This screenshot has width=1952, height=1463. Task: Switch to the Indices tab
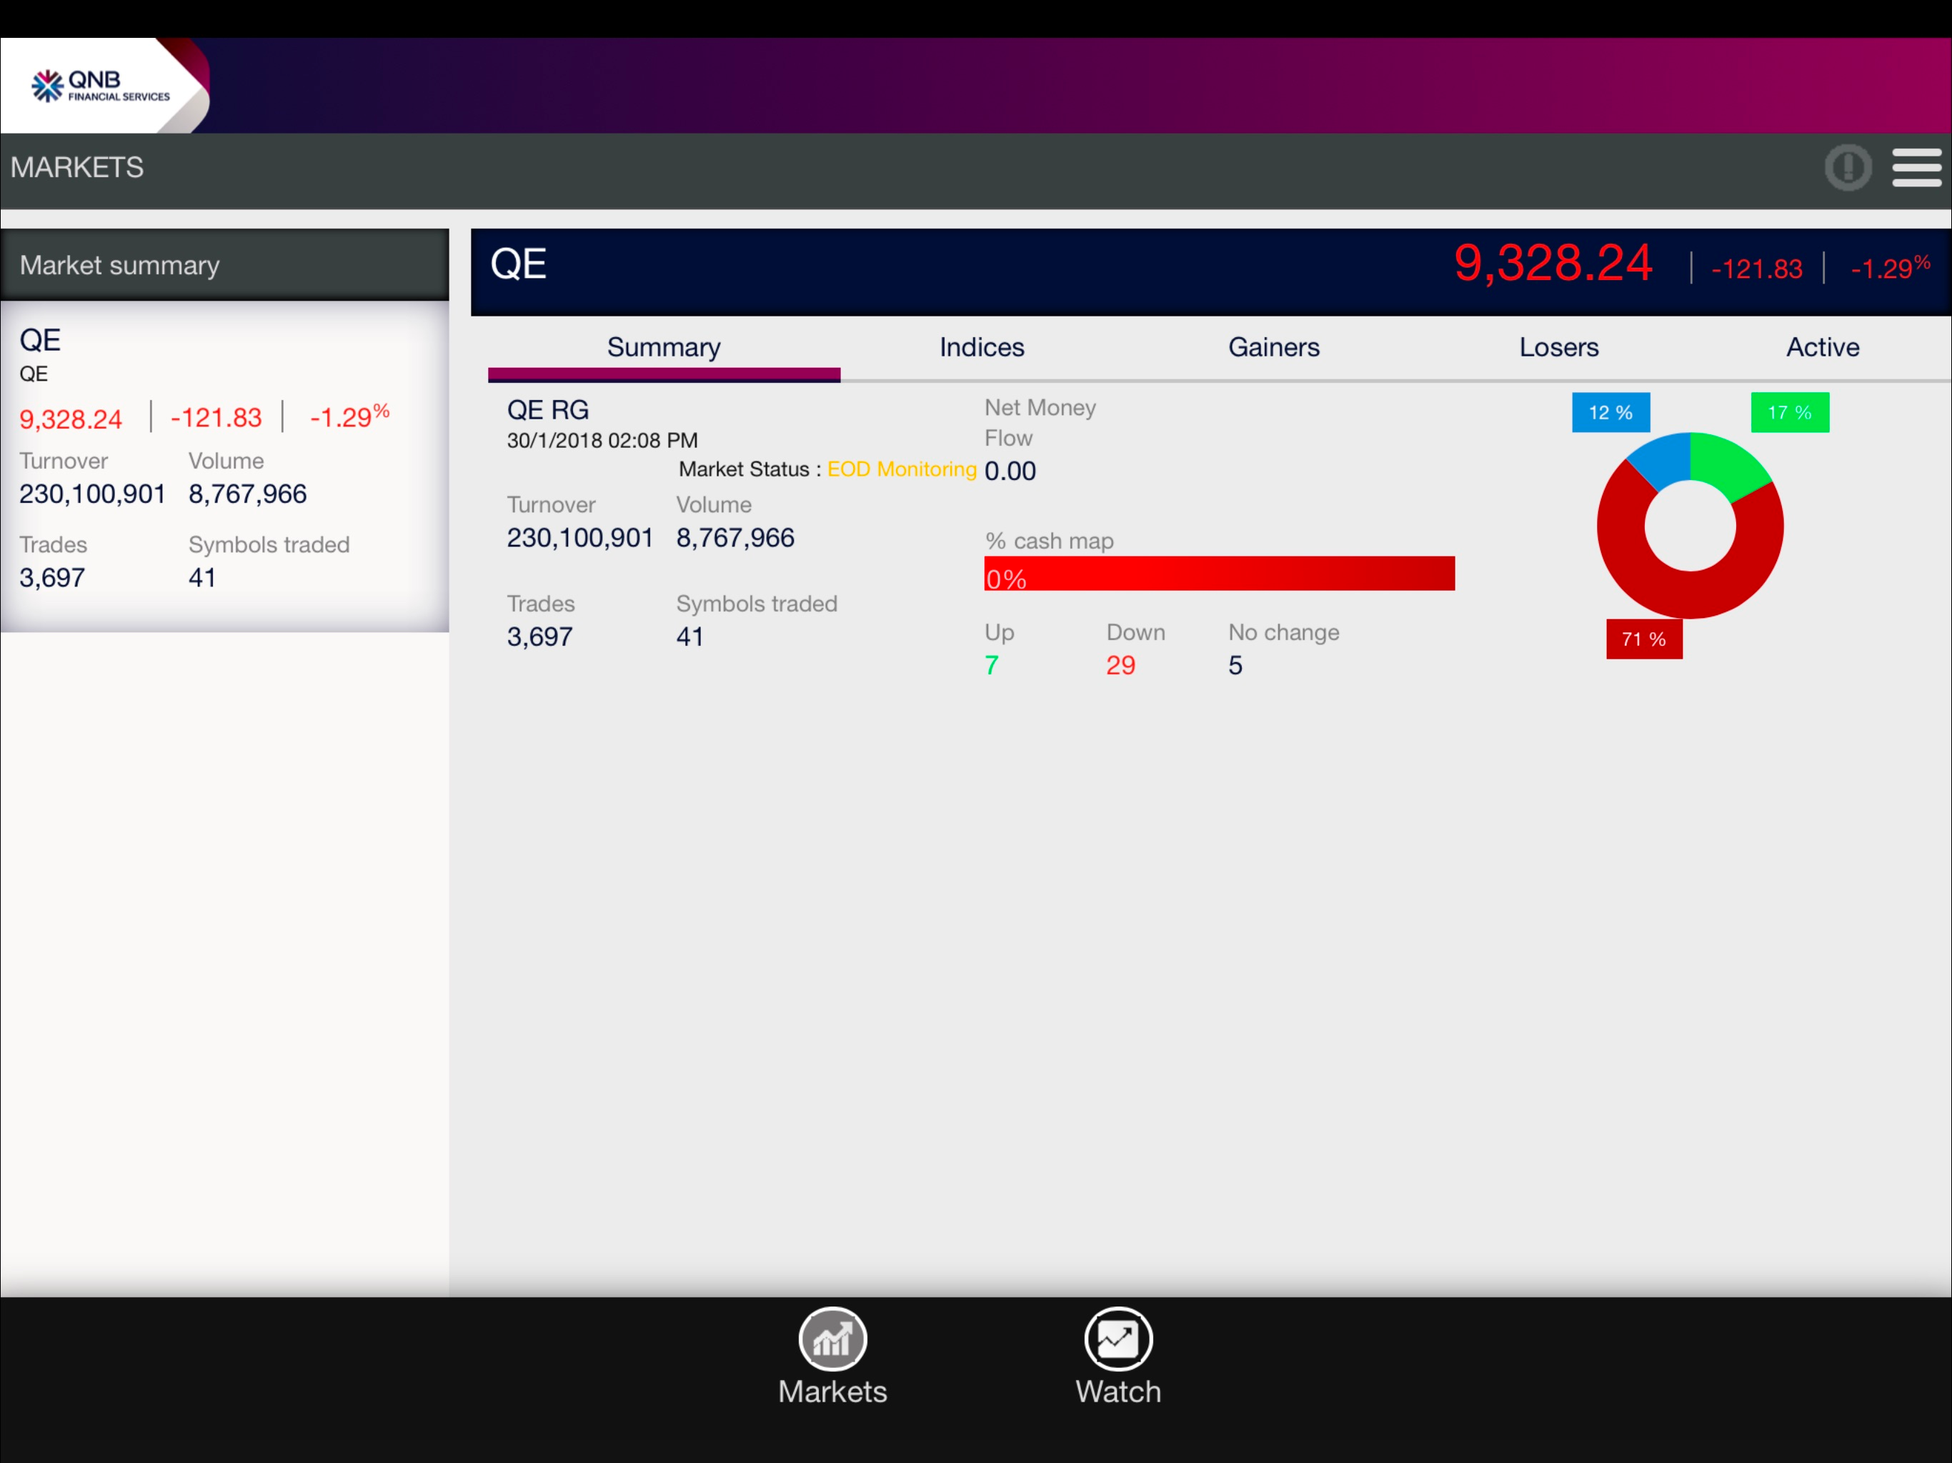981,348
